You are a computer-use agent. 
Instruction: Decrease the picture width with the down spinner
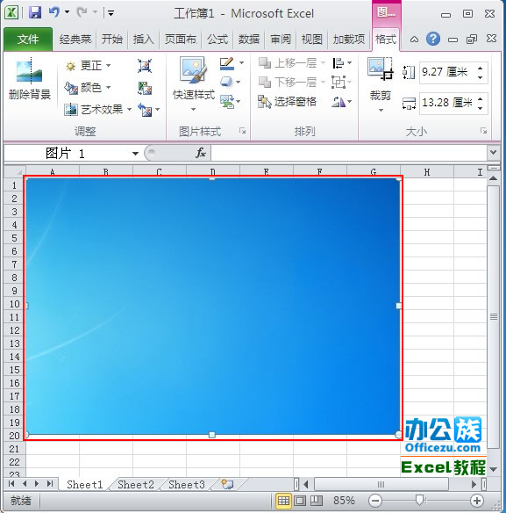coord(481,108)
